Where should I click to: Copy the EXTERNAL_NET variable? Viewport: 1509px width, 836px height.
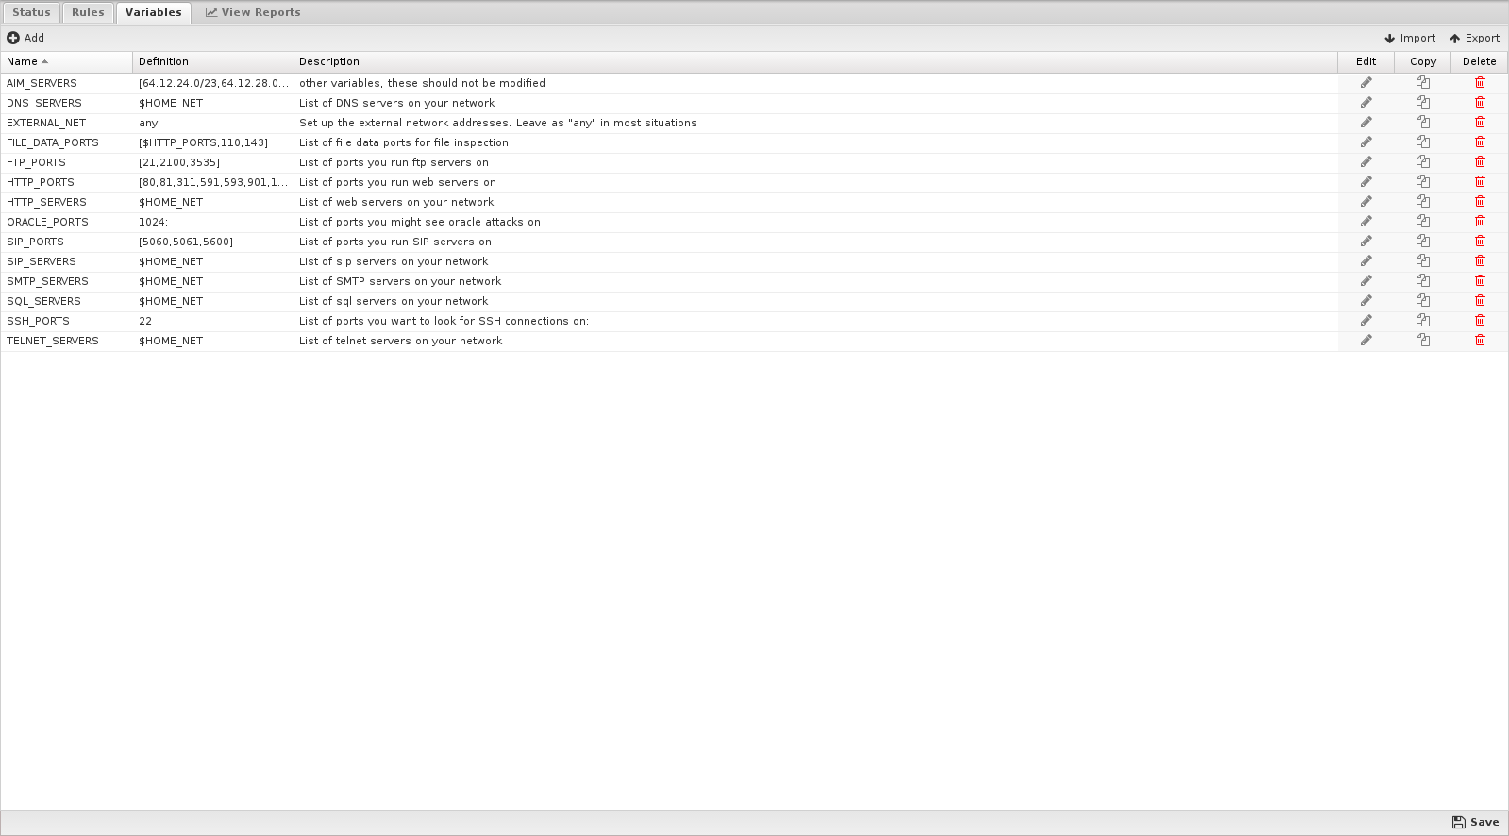(1422, 123)
